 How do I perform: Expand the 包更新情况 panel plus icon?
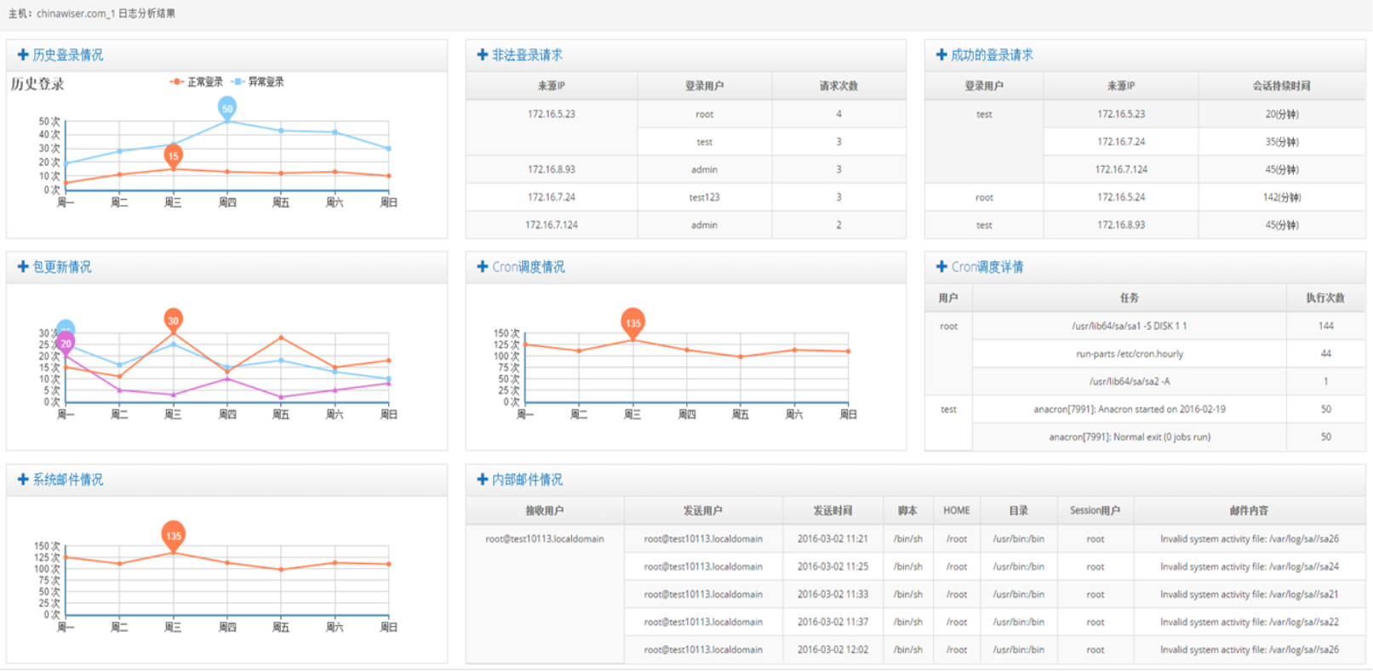point(23,266)
